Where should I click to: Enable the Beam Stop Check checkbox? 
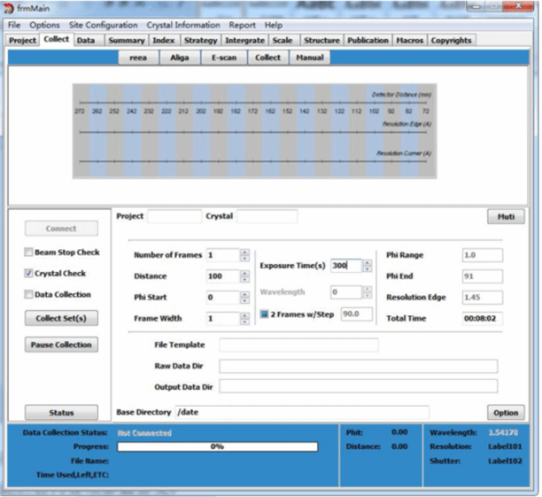click(x=28, y=252)
